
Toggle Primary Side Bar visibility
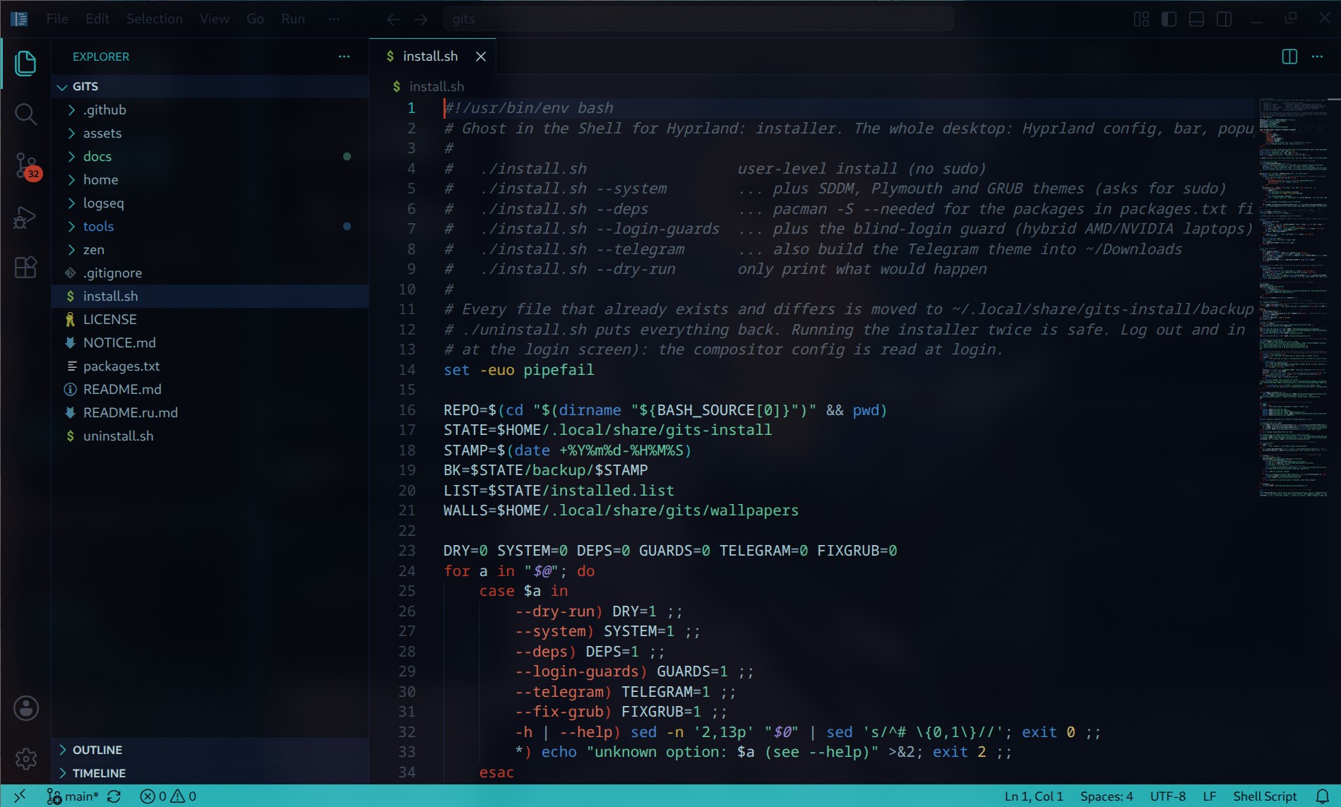1169,19
